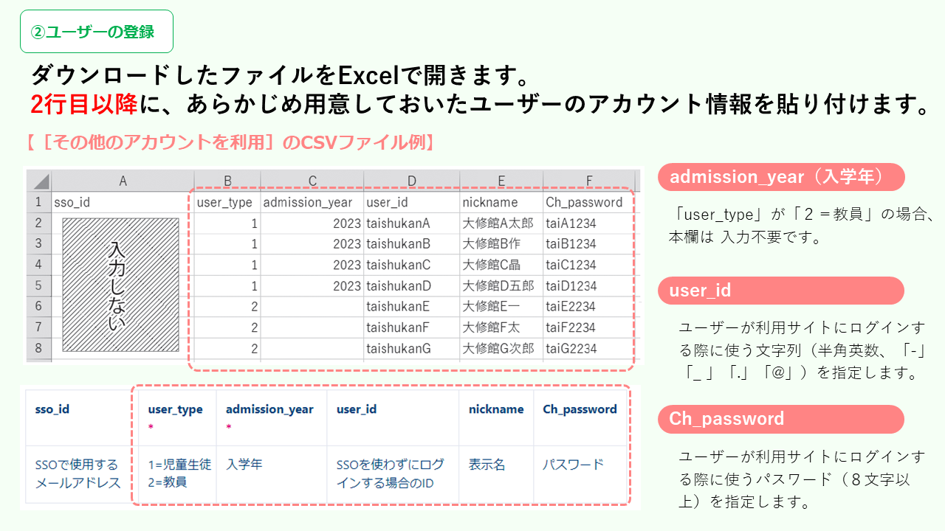Click the select-all corner triangle in the spreadsheet

39,181
